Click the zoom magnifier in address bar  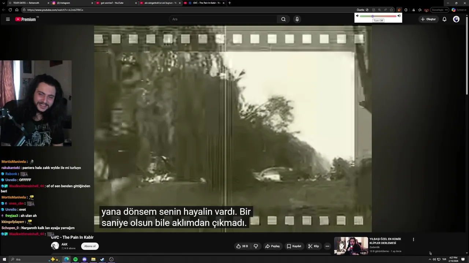tap(380, 10)
